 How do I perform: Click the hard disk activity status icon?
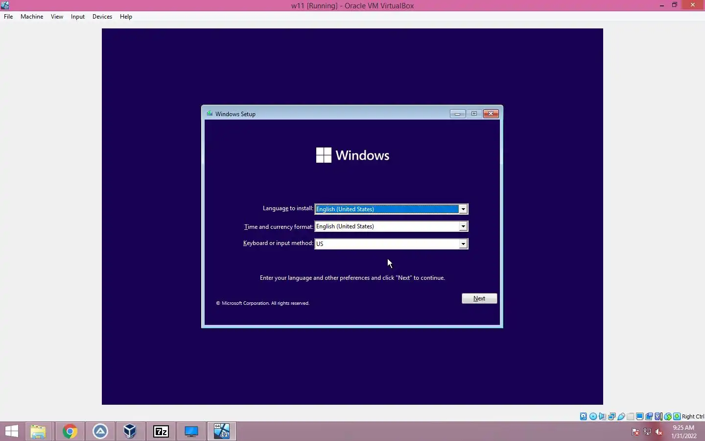click(x=583, y=416)
